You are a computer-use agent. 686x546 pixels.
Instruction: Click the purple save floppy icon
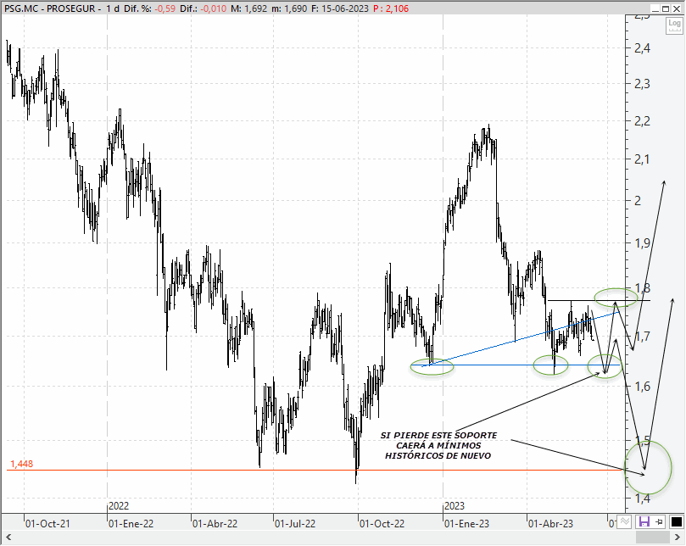click(x=644, y=521)
